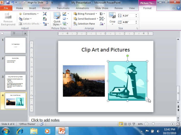Viewport: 181px width, 135px height.
Task: Switch to Slide Sorter view icon
Action: [125, 124]
